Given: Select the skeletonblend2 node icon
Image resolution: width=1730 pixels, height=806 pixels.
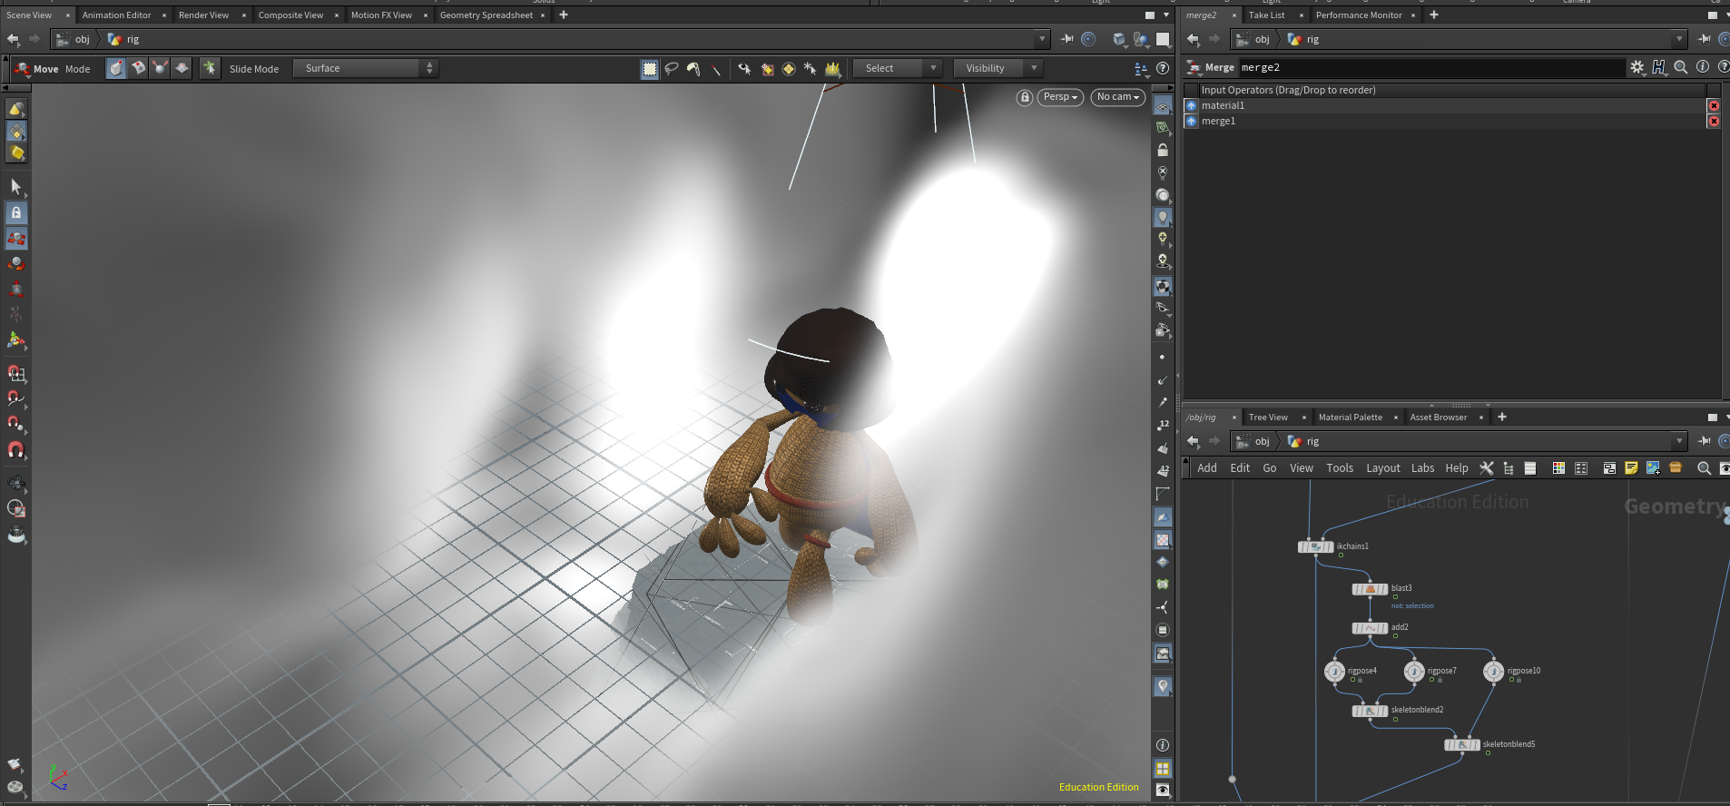Looking at the screenshot, I should tap(1370, 711).
